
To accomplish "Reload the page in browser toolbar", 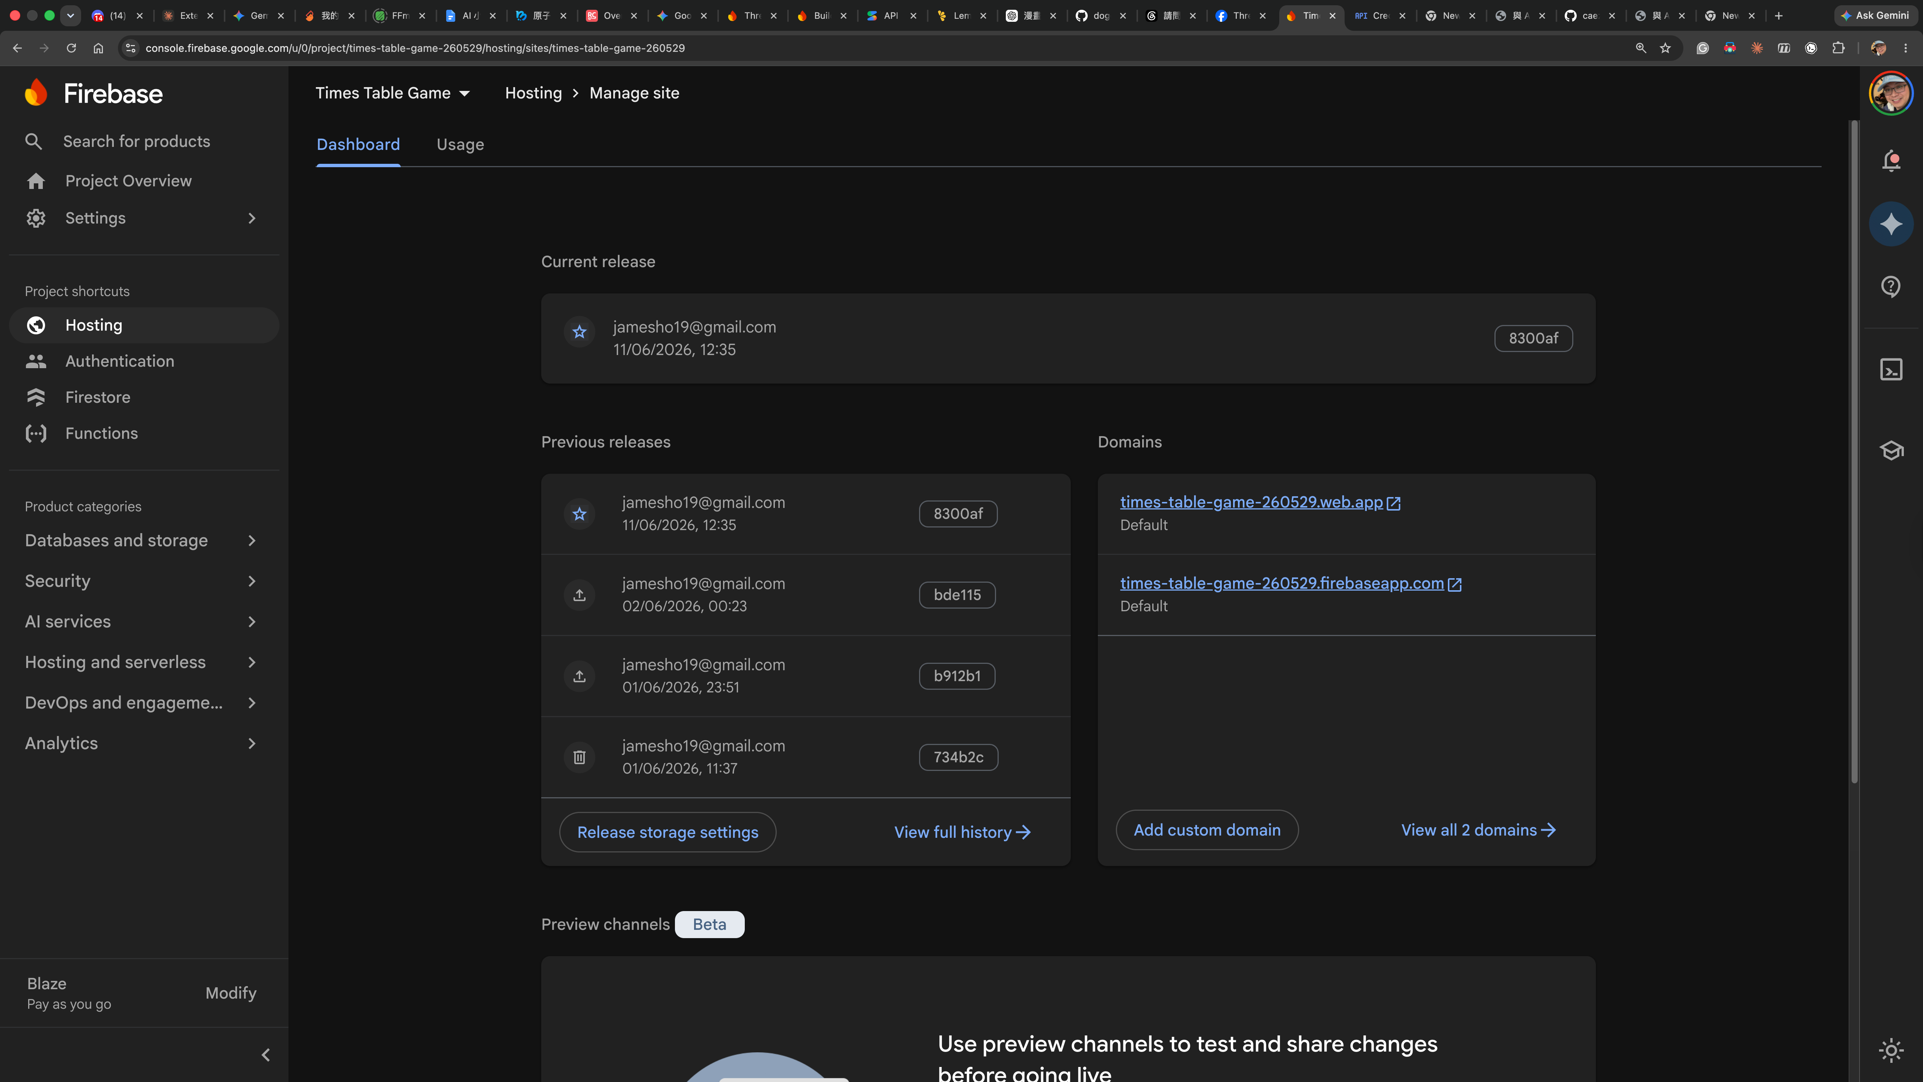I will pyautogui.click(x=72, y=48).
